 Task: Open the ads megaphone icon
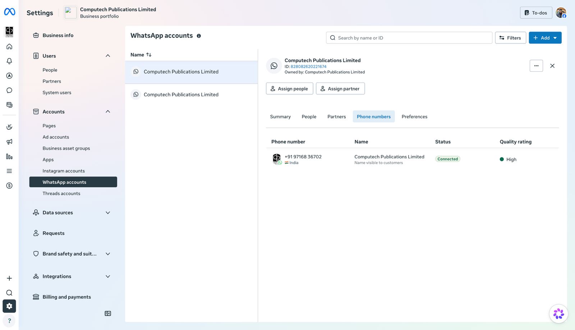(x=9, y=142)
